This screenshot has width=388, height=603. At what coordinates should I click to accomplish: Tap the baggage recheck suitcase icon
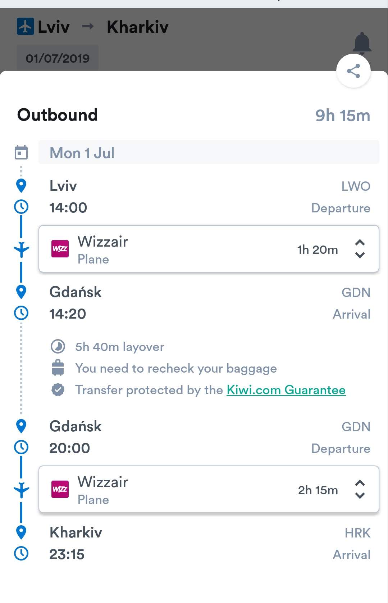point(58,368)
